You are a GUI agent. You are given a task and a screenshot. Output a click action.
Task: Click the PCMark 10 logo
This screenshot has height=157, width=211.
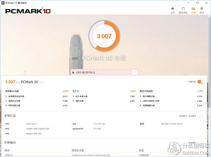(28, 11)
